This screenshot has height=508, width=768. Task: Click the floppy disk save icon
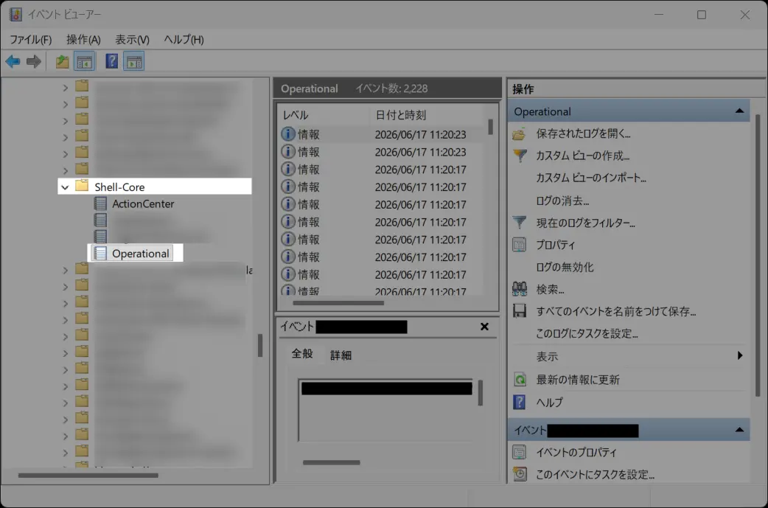pos(519,311)
